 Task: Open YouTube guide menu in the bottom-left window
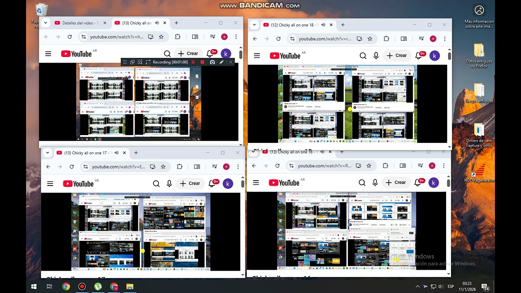pos(50,184)
